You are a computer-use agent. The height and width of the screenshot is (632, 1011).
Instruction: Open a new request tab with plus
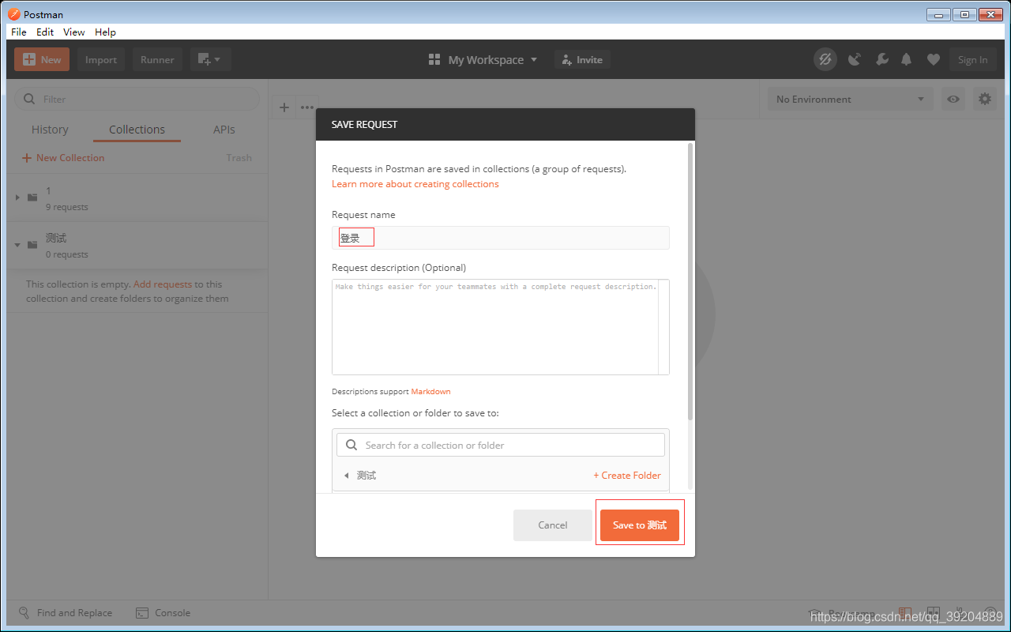pyautogui.click(x=284, y=107)
